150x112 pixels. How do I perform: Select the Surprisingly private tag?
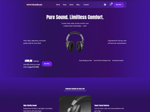point(85,60)
